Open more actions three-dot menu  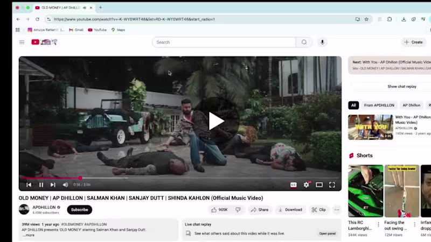coord(337,210)
